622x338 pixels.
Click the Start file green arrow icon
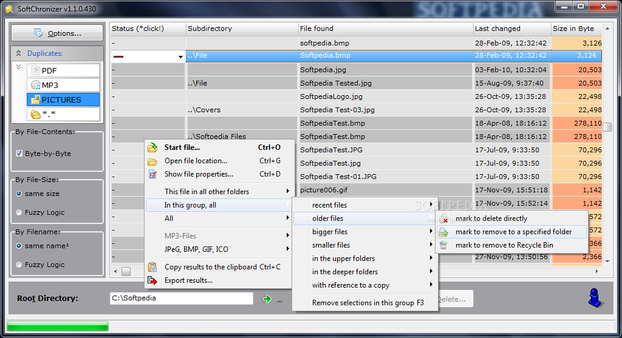click(152, 148)
